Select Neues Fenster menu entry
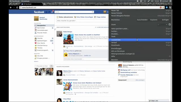 [140, 13]
